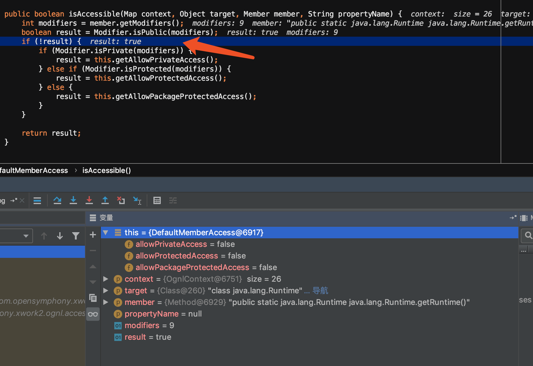Image resolution: width=533 pixels, height=366 pixels.
Task: Click the Run to Cursor icon
Action: [x=137, y=200]
